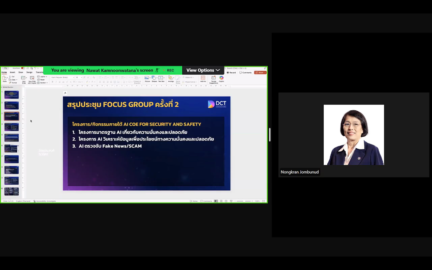Click the slide title 'FOCUS GROUP'
This screenshot has width=432, height=270.
tap(129, 105)
